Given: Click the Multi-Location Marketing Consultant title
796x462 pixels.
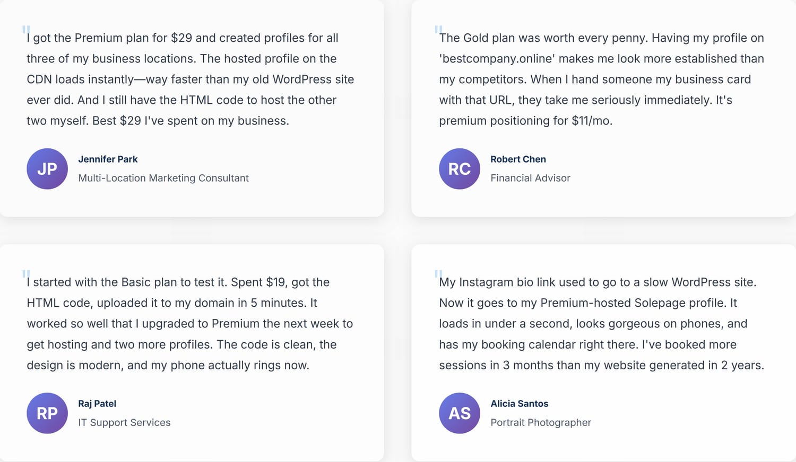Looking at the screenshot, I should point(163,178).
